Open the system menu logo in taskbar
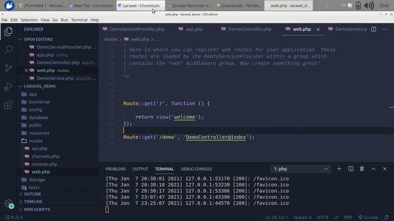 [x=9, y=6]
